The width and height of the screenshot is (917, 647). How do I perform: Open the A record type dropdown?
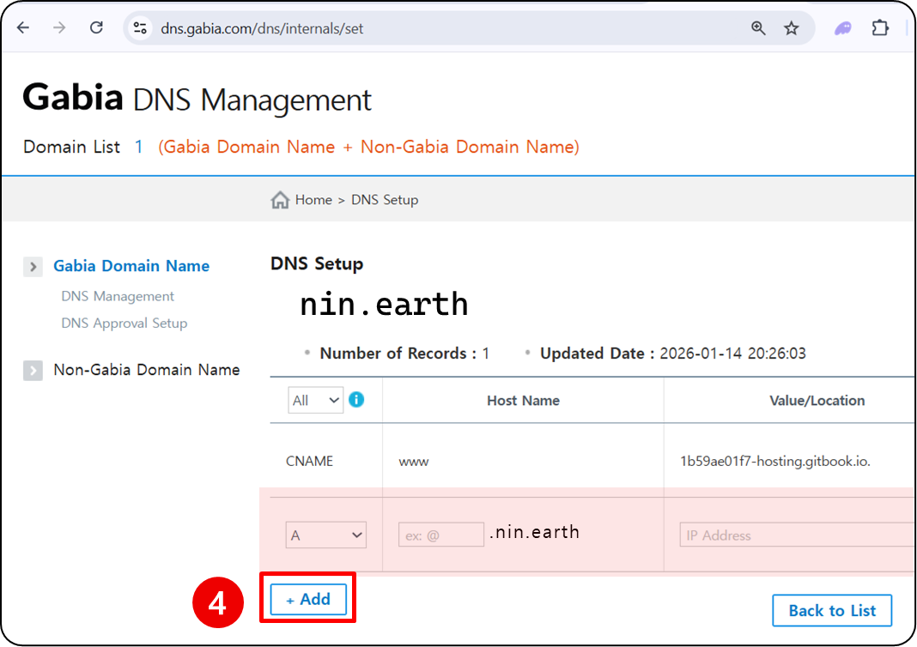(x=325, y=535)
